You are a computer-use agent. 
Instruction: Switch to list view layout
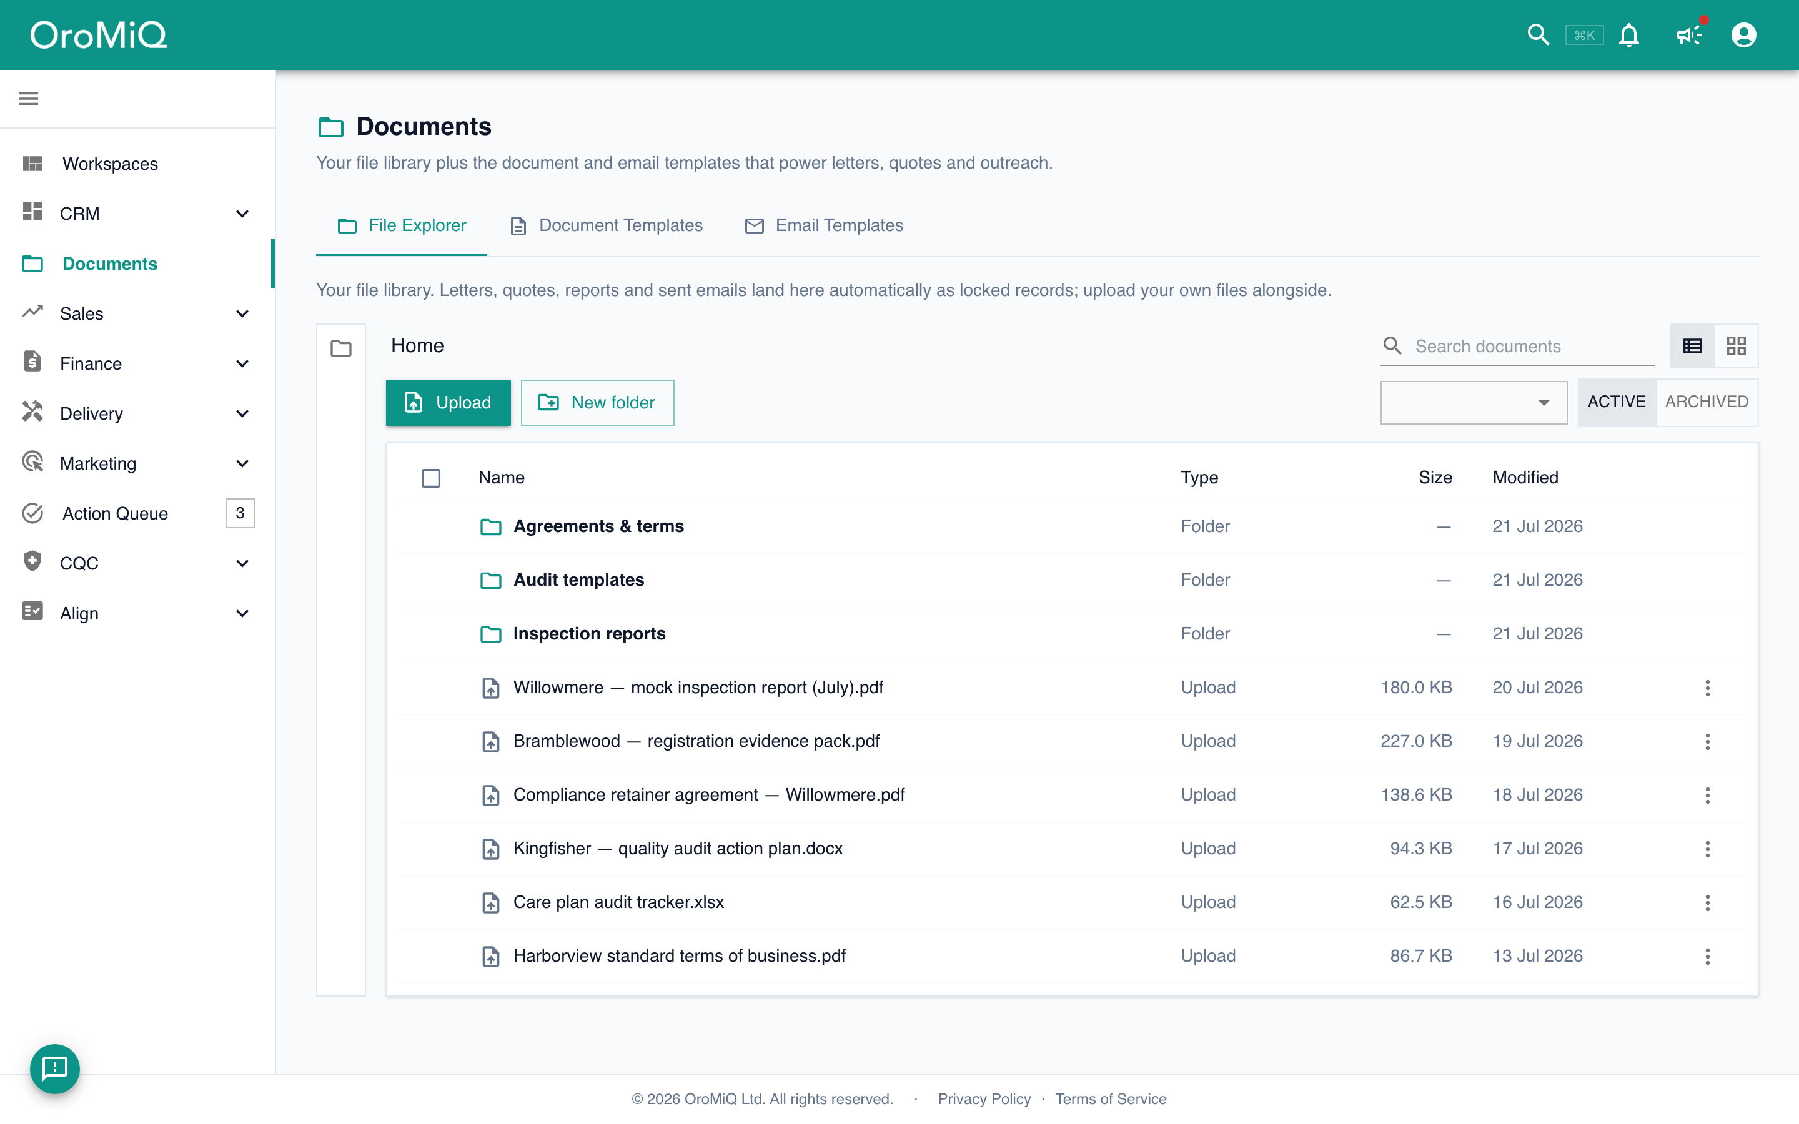pyautogui.click(x=1692, y=346)
